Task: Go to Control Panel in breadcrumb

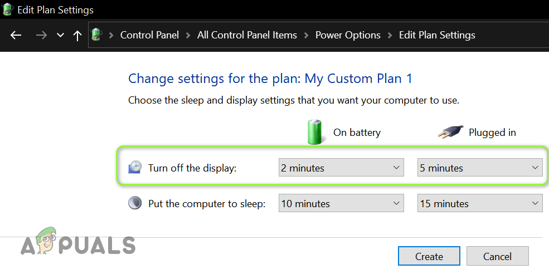Action: [x=149, y=35]
